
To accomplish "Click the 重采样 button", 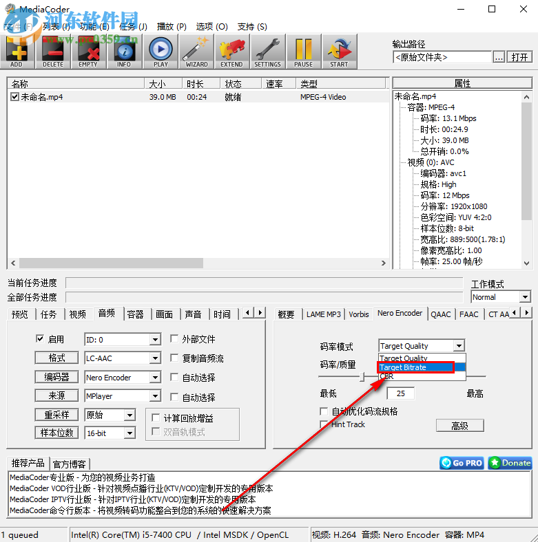I will click(x=56, y=415).
